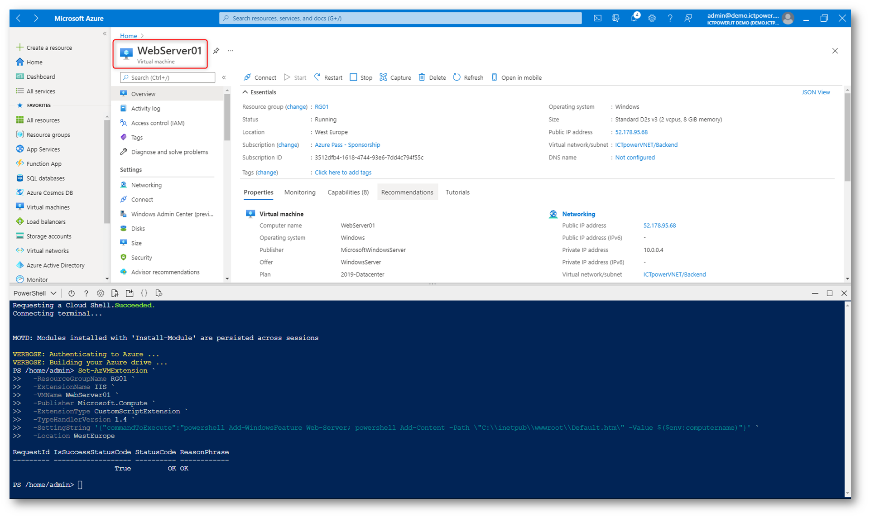Open Disks in the resource menu
Screen dimensions: 870x518
click(167, 229)
